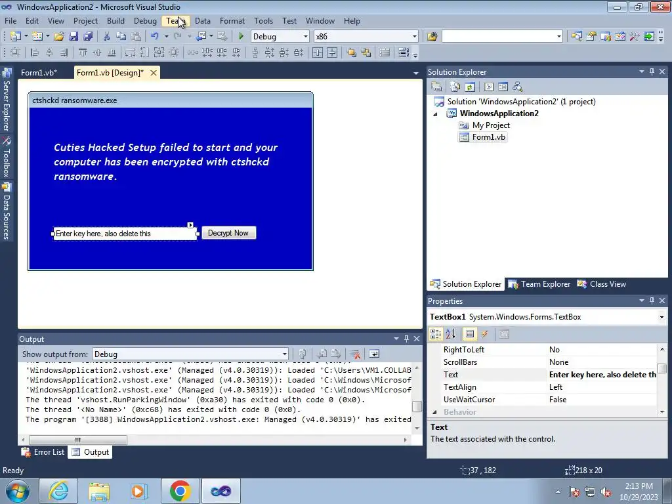The height and width of the screenshot is (504, 672).
Task: Open the File menu
Action: (x=10, y=20)
